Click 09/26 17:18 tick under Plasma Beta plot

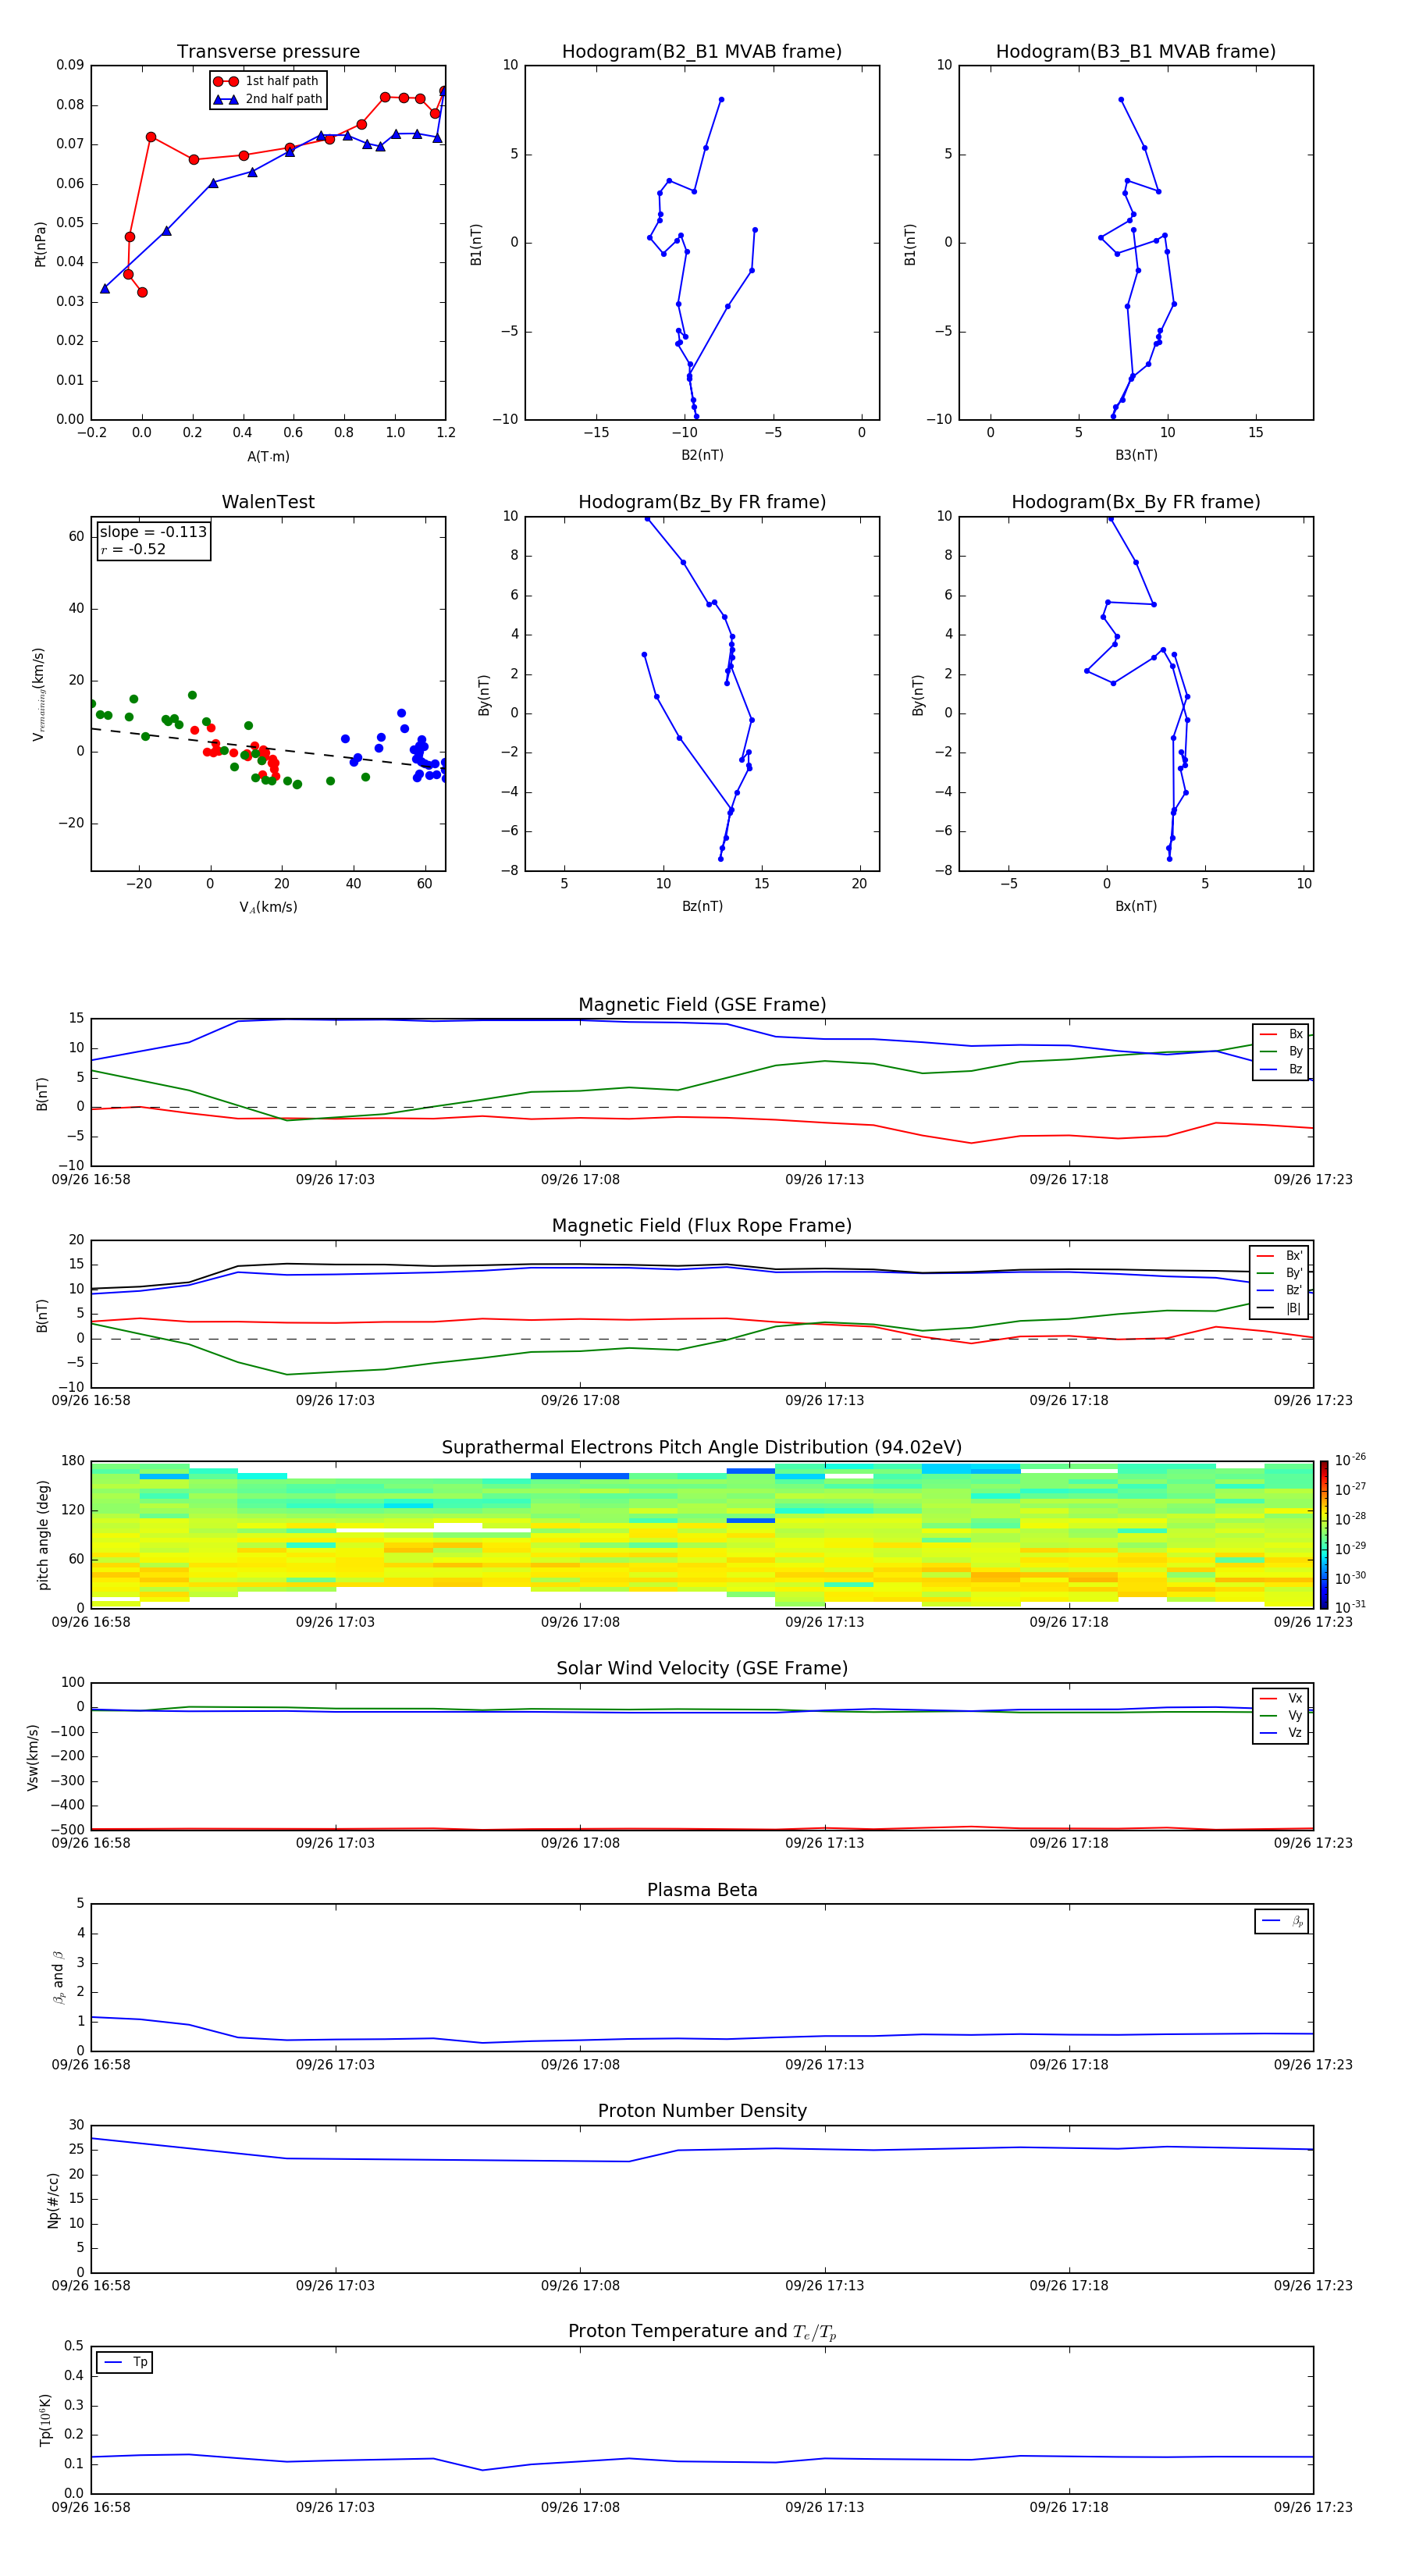1069,2064
